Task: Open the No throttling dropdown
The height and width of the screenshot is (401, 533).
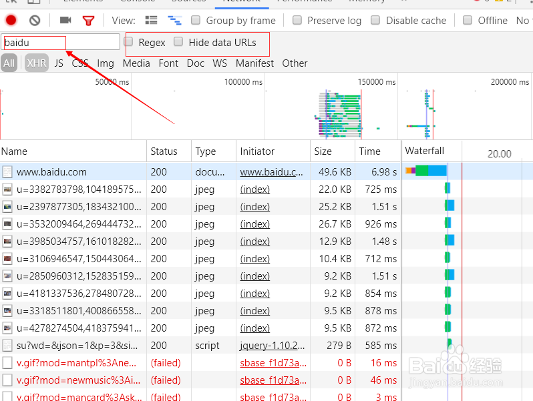Action: point(524,21)
